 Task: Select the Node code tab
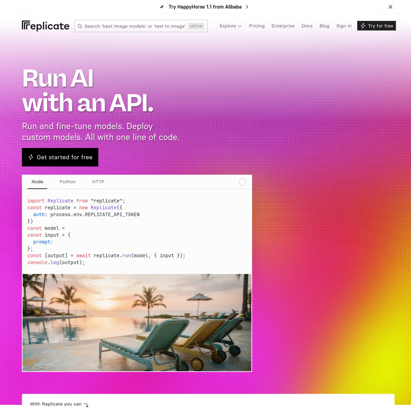point(37,182)
